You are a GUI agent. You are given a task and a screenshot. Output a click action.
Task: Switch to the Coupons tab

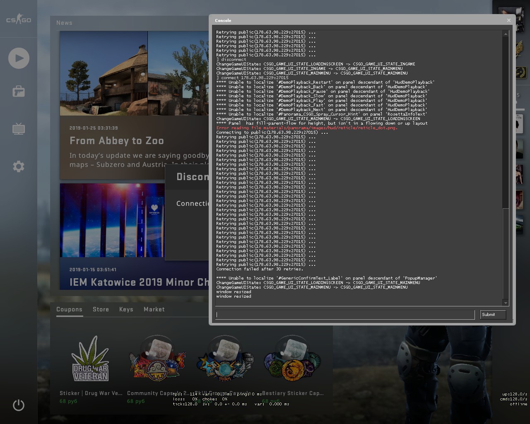point(70,309)
